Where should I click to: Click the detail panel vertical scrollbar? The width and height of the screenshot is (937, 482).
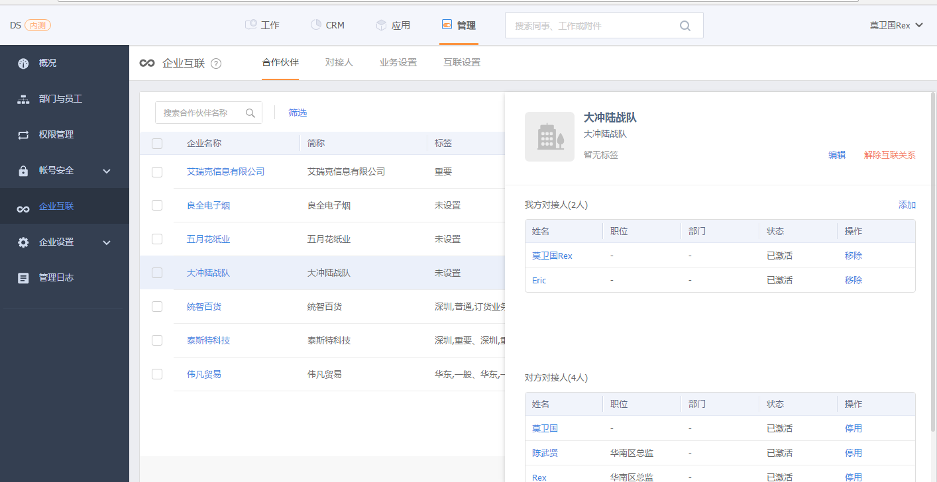click(x=933, y=265)
